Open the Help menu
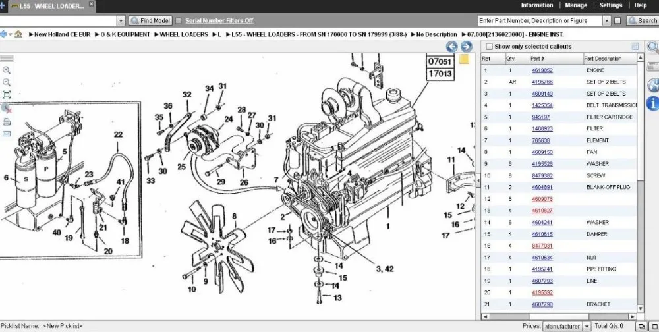Viewport: 659px width, 332px height. [640, 5]
